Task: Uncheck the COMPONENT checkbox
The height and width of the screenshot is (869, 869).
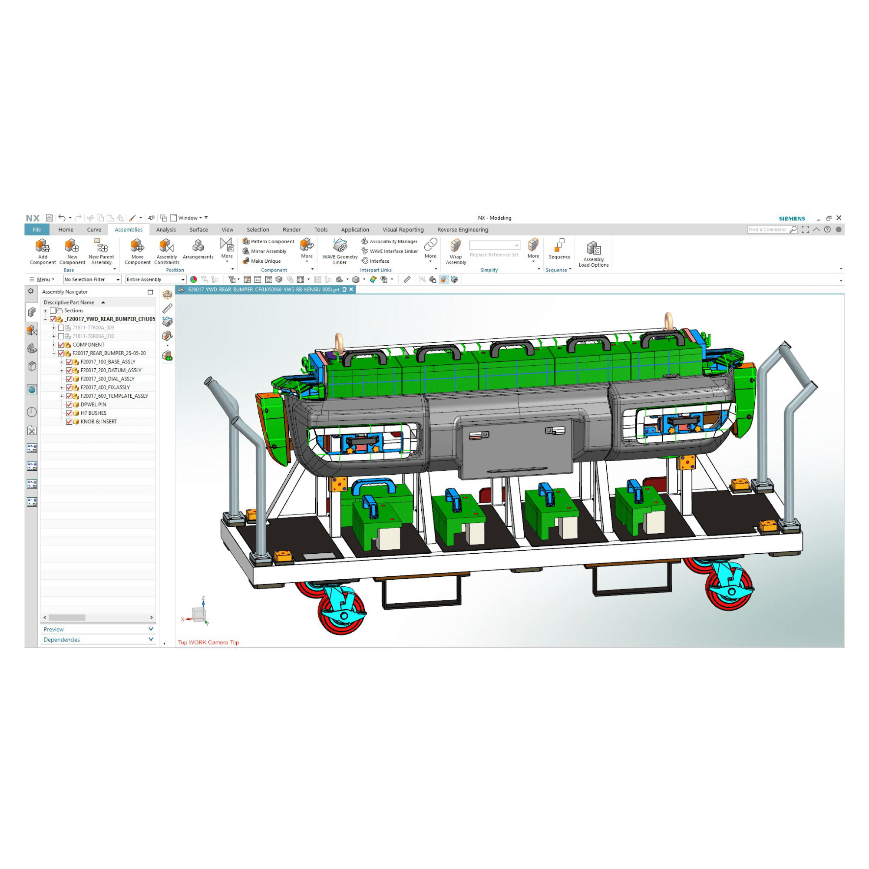Action: click(61, 345)
